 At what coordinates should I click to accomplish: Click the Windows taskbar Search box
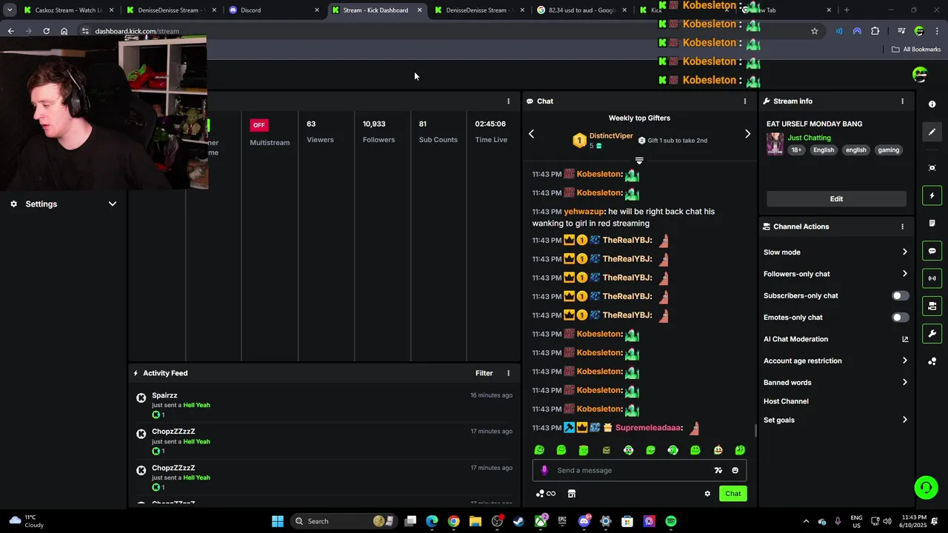(343, 521)
